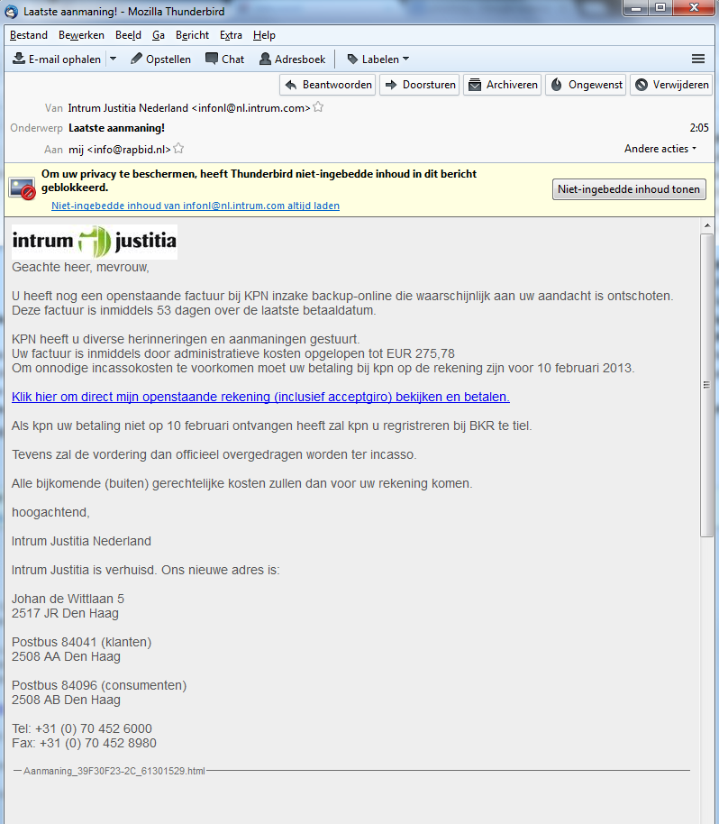This screenshot has width=719, height=824.
Task: Open the Bericht menu
Action: [192, 35]
